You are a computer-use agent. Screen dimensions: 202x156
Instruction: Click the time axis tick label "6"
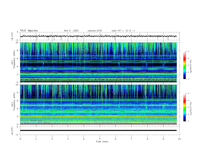116,139
